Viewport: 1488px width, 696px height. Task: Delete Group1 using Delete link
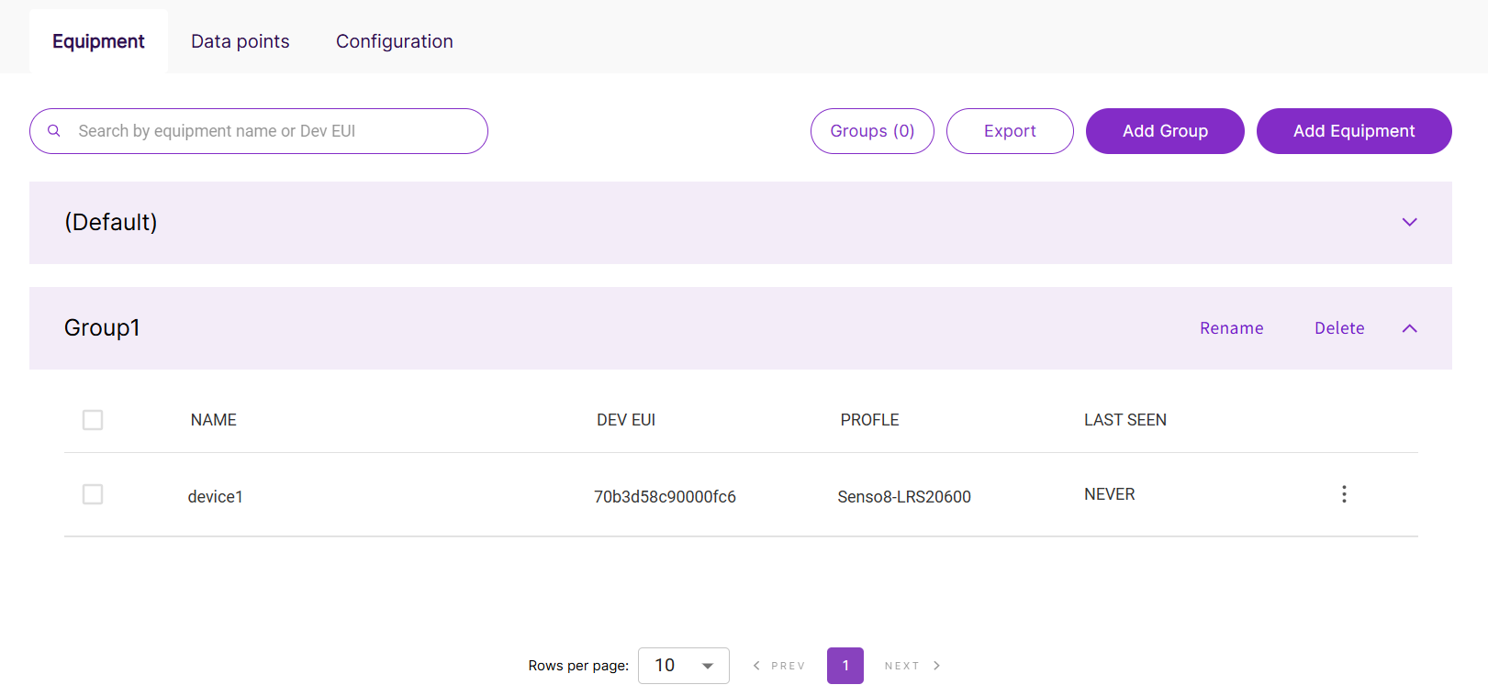1338,328
